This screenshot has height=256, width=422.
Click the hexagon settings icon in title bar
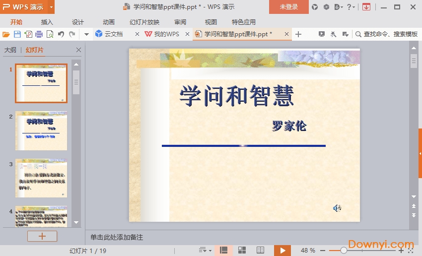(x=326, y=7)
